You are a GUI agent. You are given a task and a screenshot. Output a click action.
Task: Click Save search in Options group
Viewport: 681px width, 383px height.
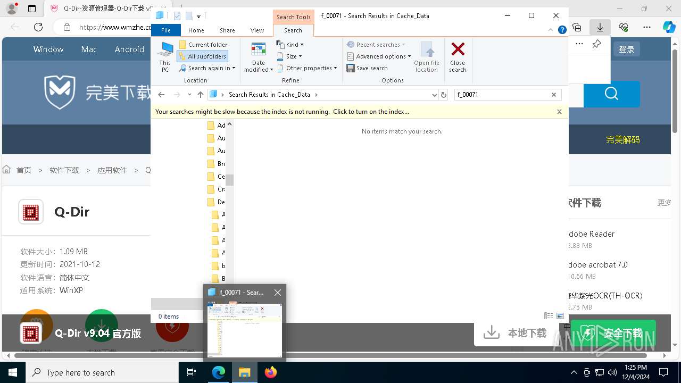point(367,68)
